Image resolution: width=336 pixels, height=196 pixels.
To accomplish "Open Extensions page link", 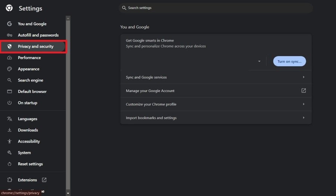I will click(33, 180).
